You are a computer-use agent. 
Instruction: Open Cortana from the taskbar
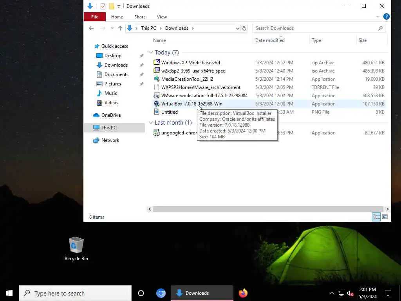(141, 293)
